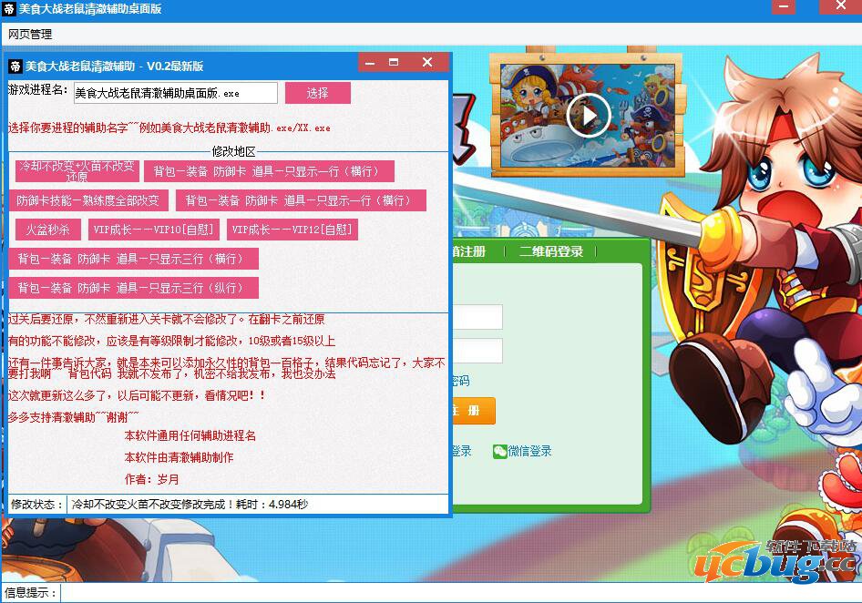Activate VIP成长--VIP10 button

click(x=153, y=230)
